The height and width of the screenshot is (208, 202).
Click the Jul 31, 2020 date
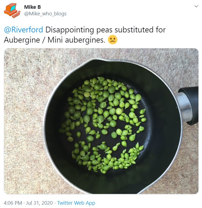tap(39, 203)
